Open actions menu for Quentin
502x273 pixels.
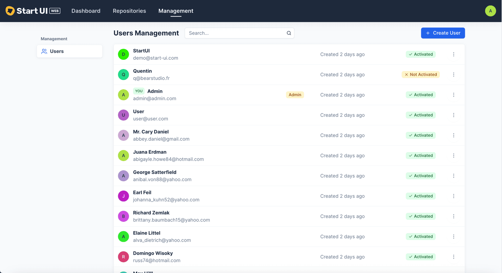click(454, 75)
